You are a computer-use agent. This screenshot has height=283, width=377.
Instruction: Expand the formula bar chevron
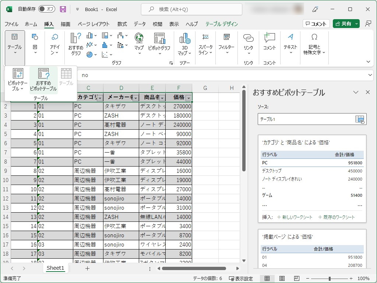(x=370, y=75)
